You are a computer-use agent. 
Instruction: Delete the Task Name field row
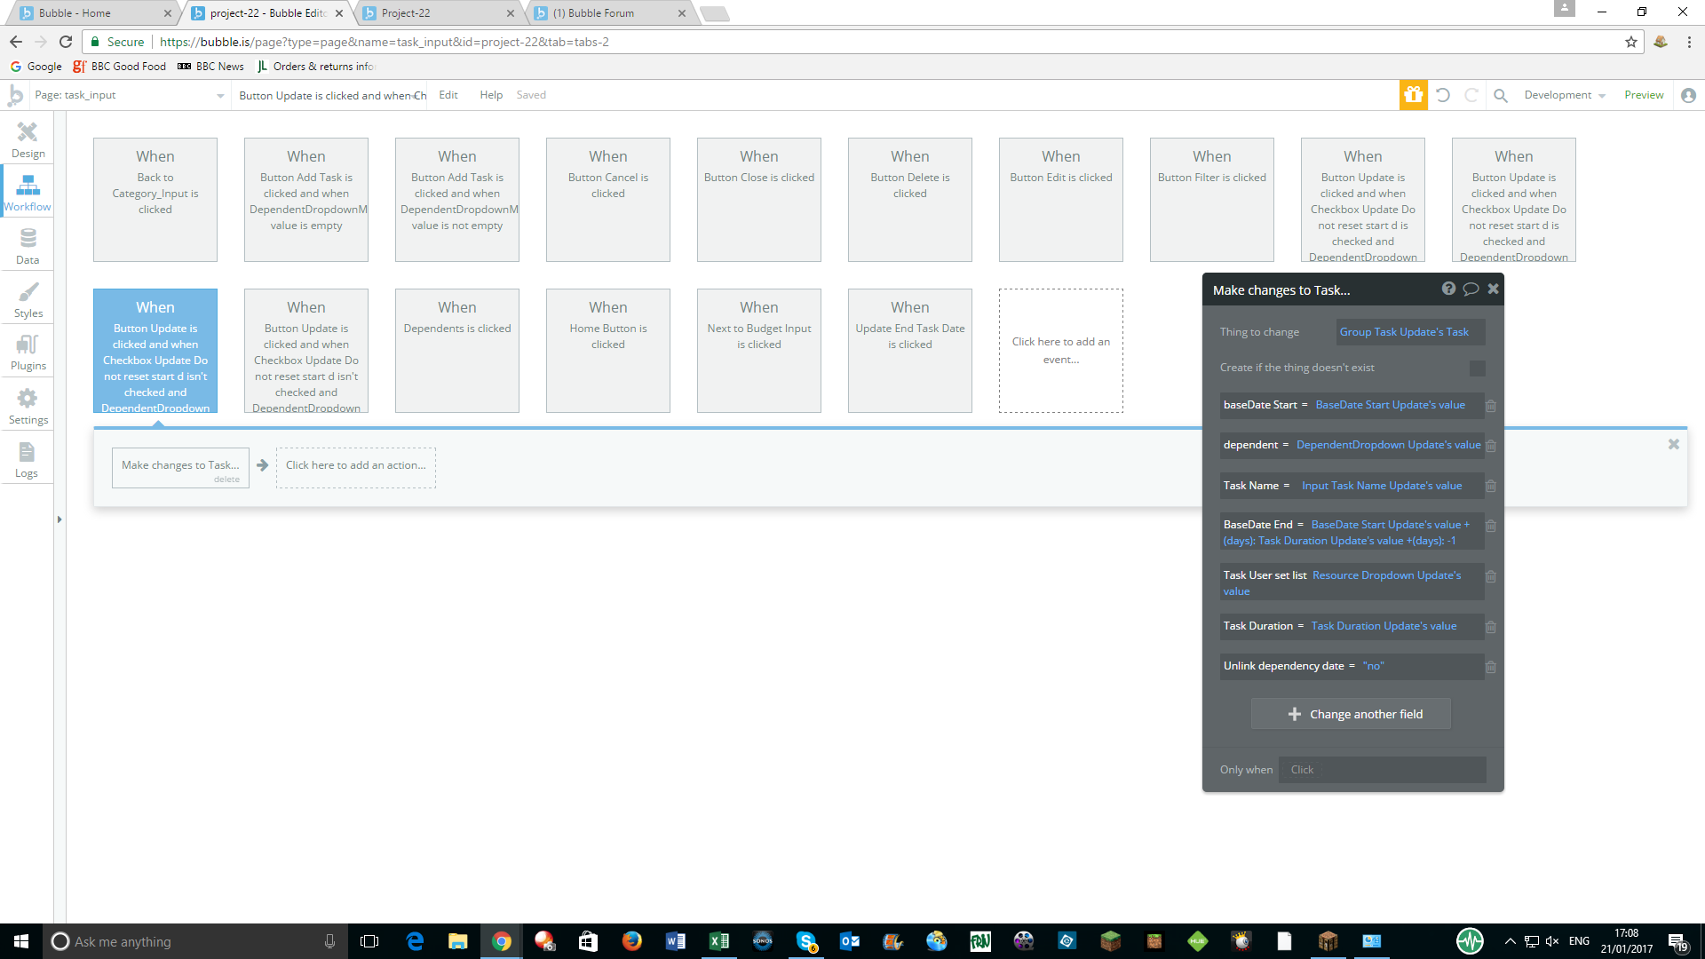(x=1491, y=487)
